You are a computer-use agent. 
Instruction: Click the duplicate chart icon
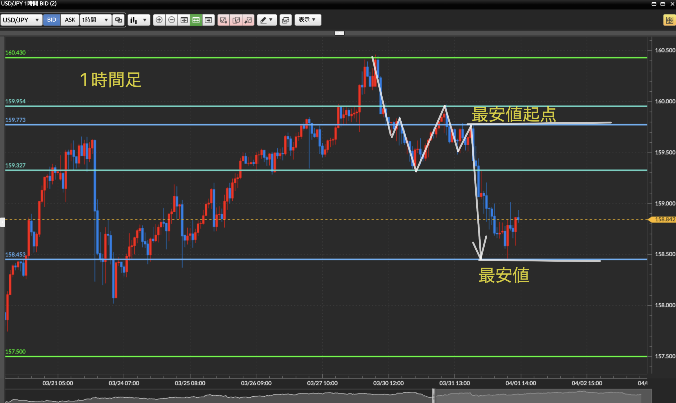(x=236, y=20)
